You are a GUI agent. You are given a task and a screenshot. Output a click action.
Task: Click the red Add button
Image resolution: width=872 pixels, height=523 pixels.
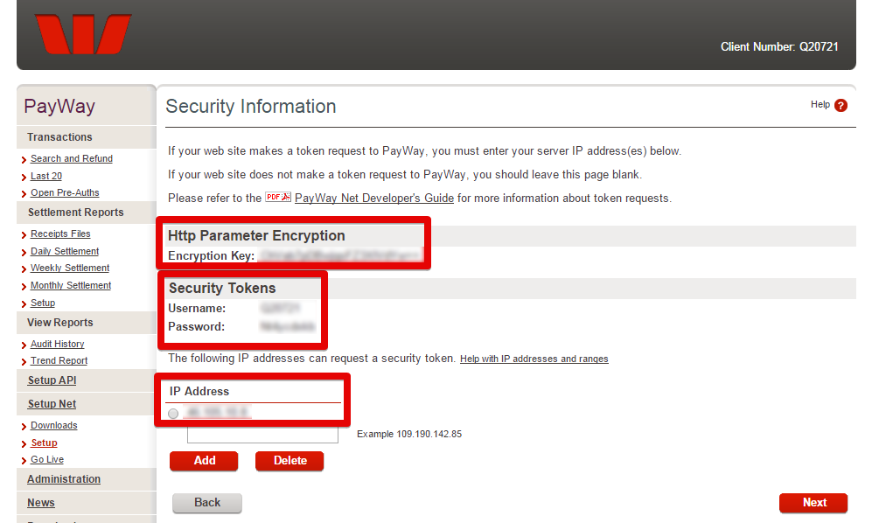(x=204, y=461)
